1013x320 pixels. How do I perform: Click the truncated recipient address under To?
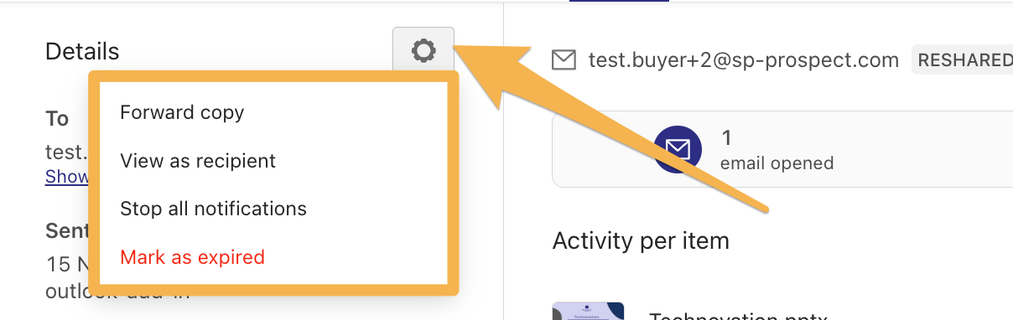pyautogui.click(x=67, y=152)
